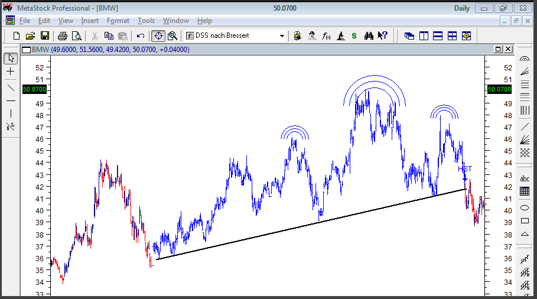Open a file with folder icon

31,35
